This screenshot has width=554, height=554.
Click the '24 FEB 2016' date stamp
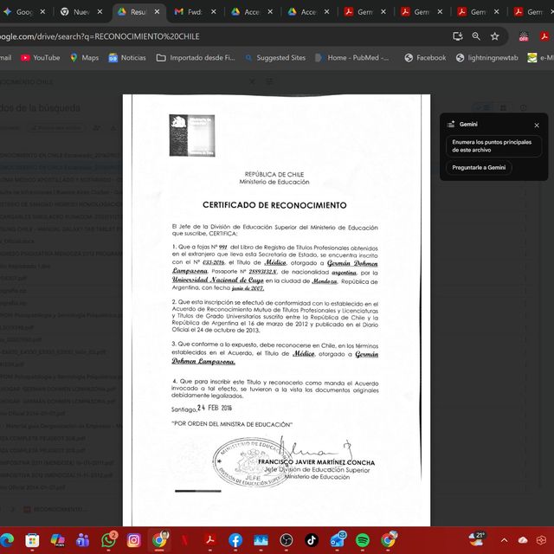(x=215, y=408)
